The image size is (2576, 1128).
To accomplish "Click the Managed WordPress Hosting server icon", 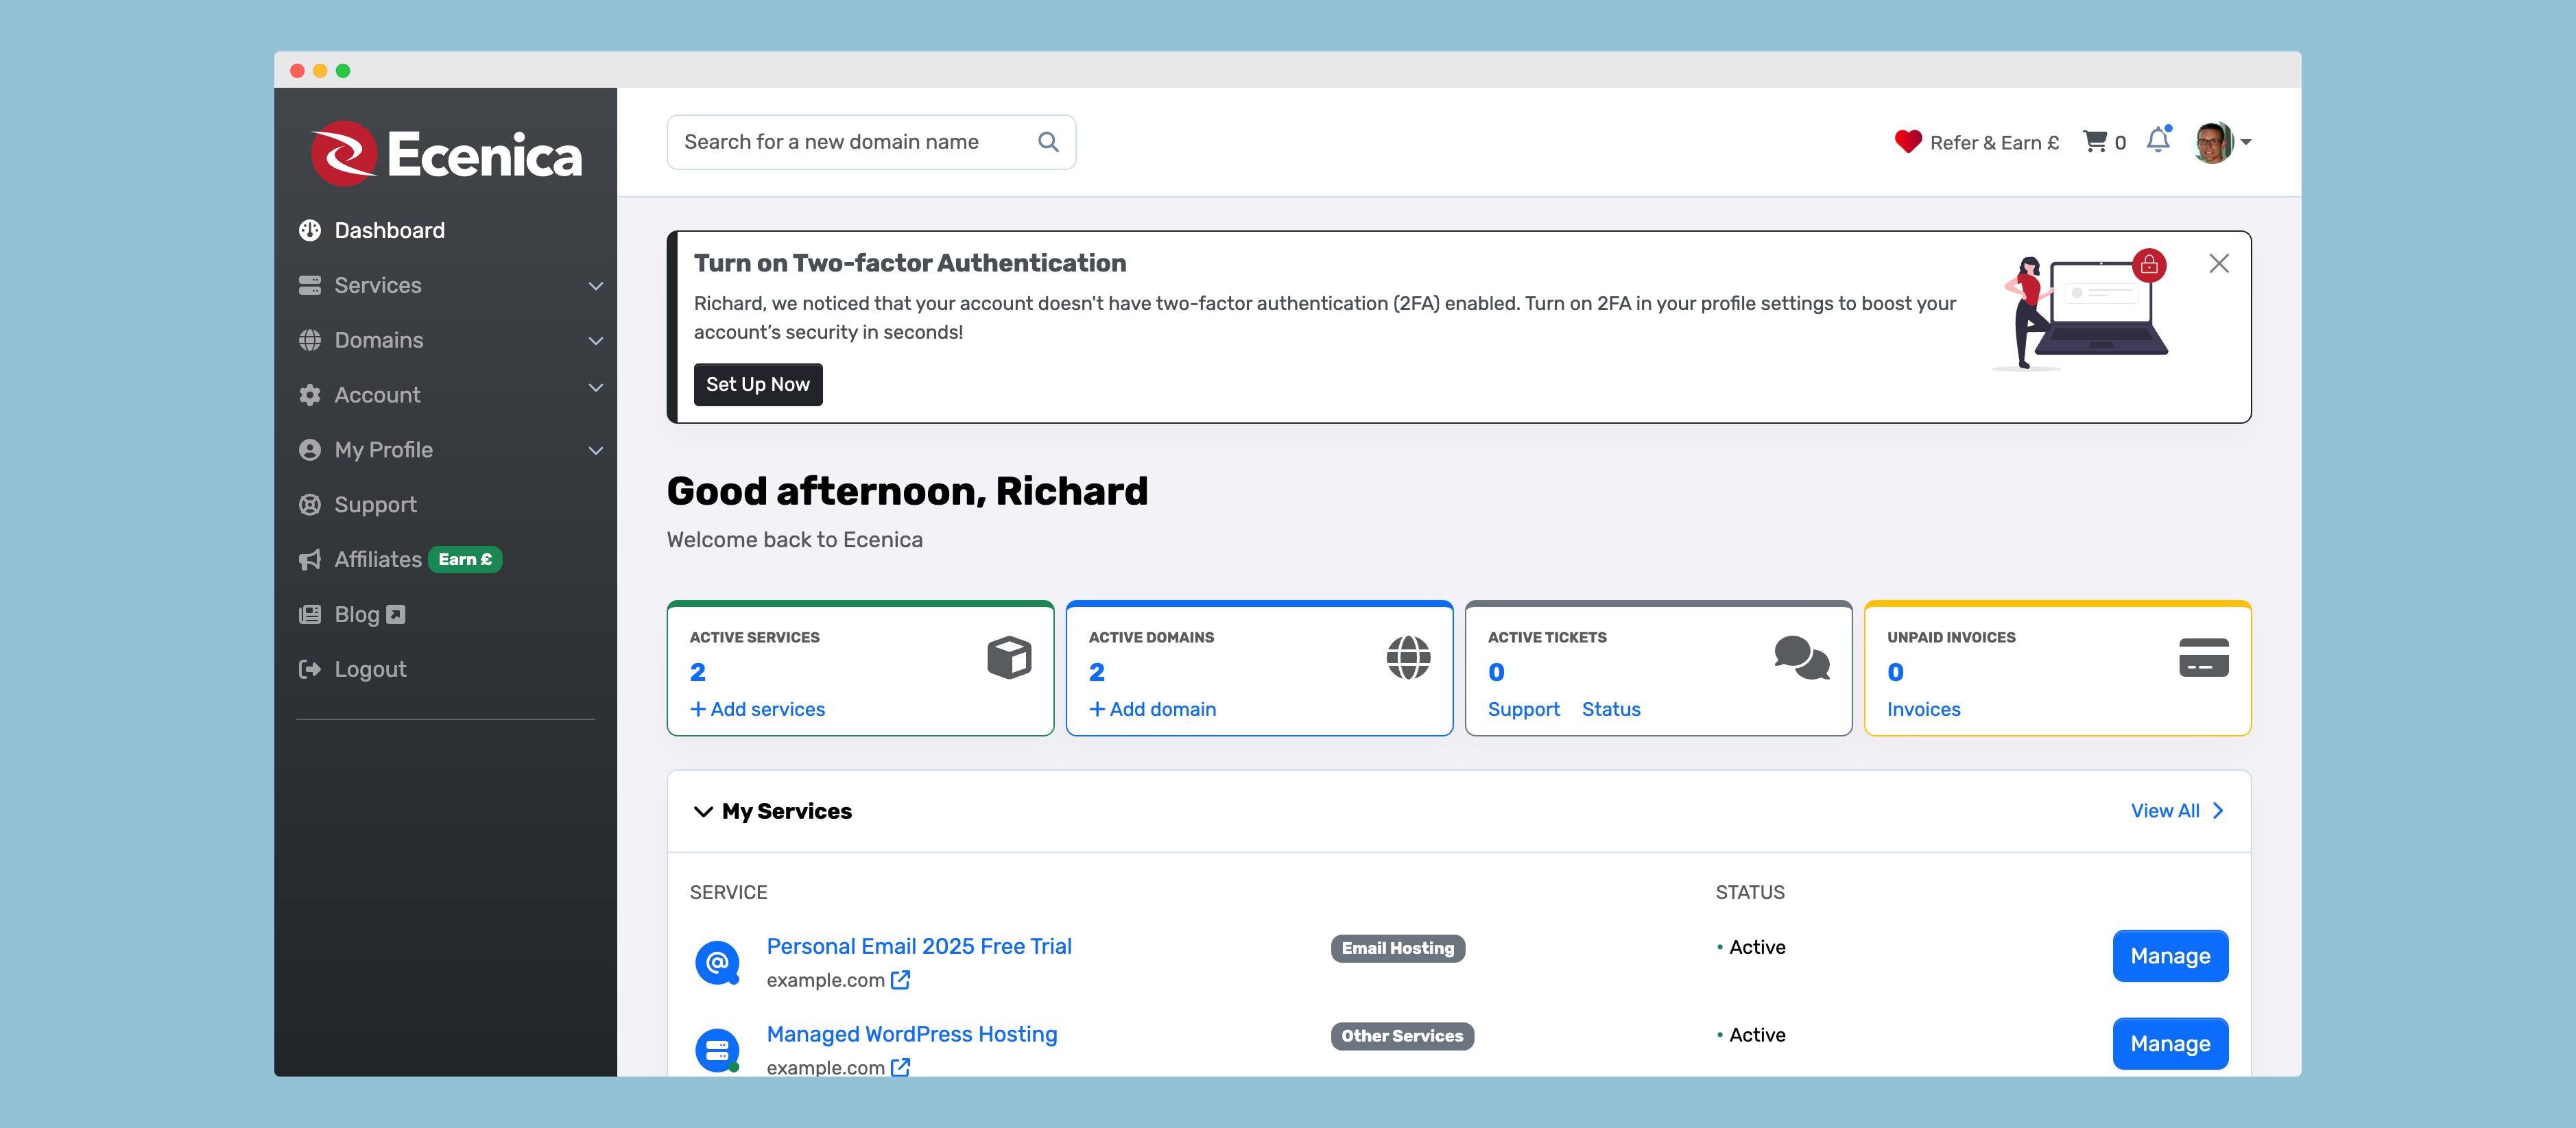I will 716,1050.
